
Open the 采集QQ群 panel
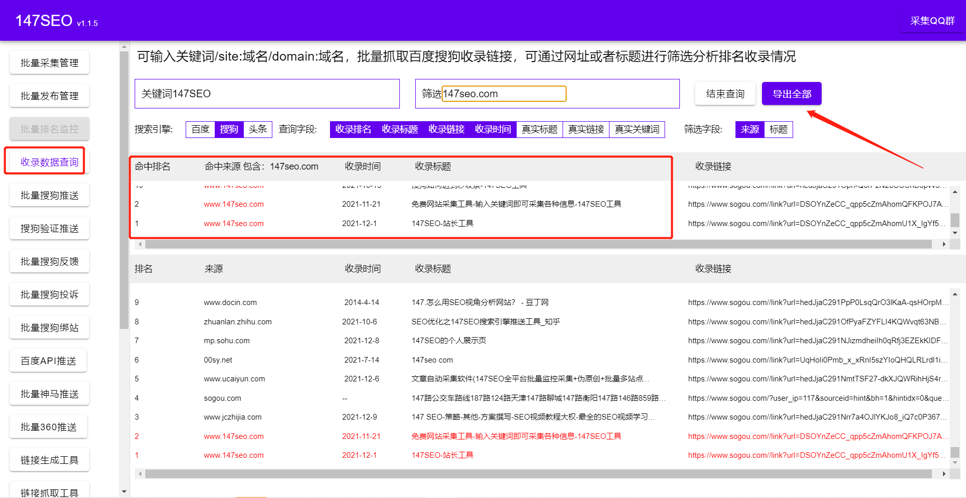click(x=932, y=20)
